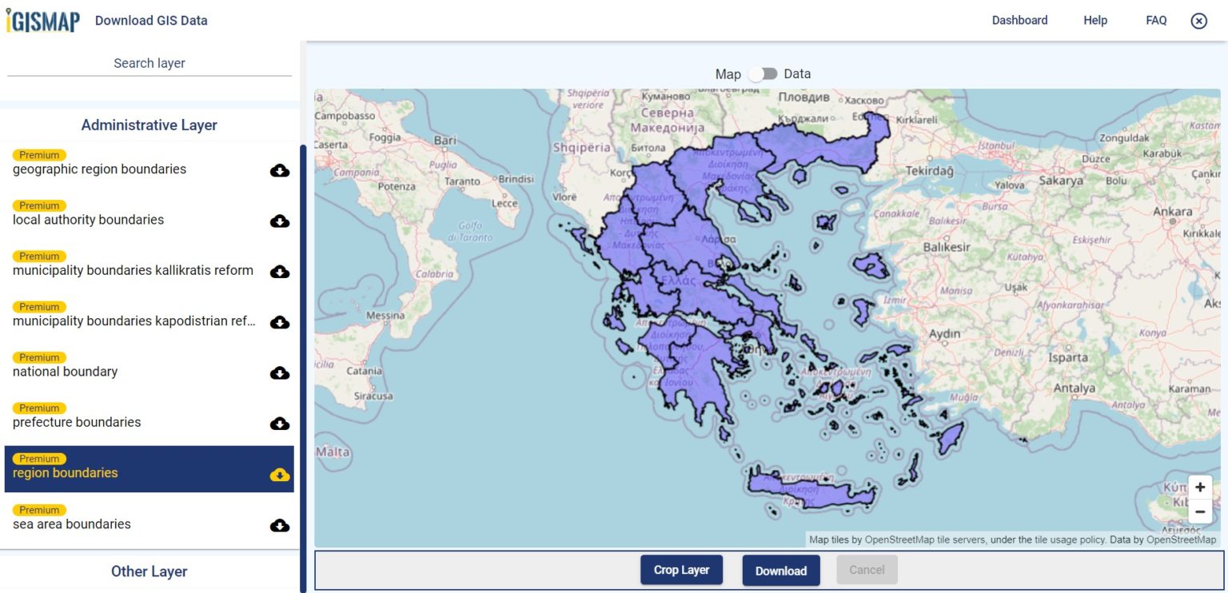1228x593 pixels.
Task: Expand the Other Layer section
Action: (149, 571)
